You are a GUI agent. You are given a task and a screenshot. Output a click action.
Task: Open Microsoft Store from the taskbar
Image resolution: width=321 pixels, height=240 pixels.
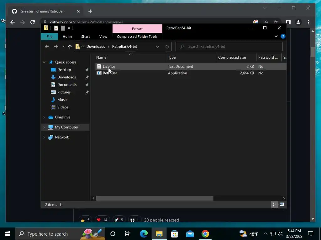tap(174, 234)
